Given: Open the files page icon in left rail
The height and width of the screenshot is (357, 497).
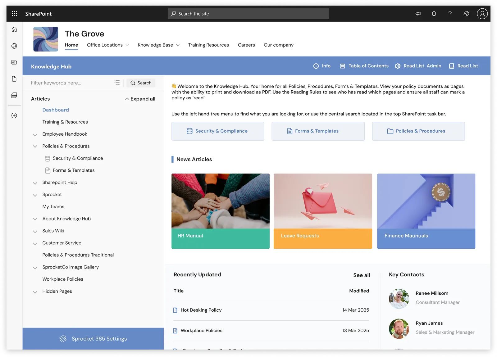Looking at the screenshot, I should point(14,79).
